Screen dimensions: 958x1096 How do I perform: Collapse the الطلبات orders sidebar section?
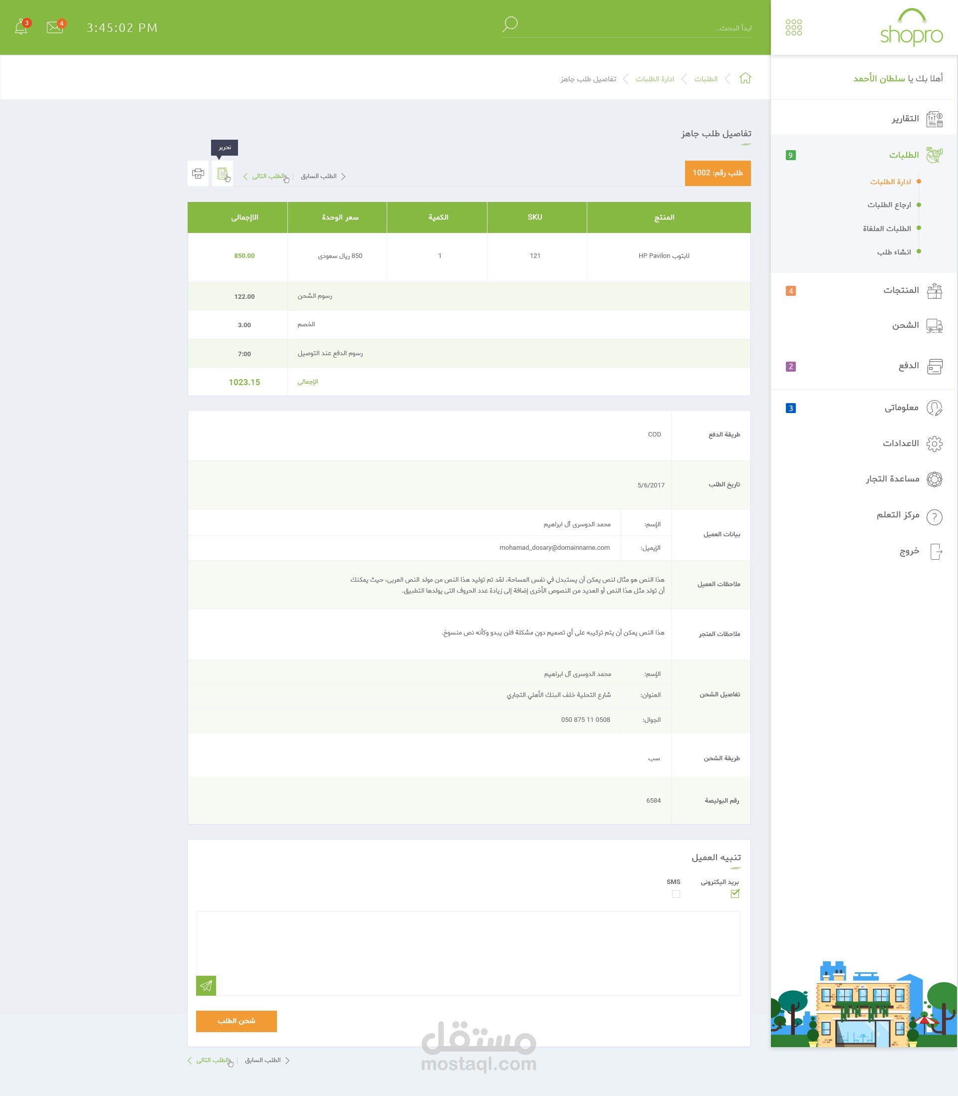(904, 155)
